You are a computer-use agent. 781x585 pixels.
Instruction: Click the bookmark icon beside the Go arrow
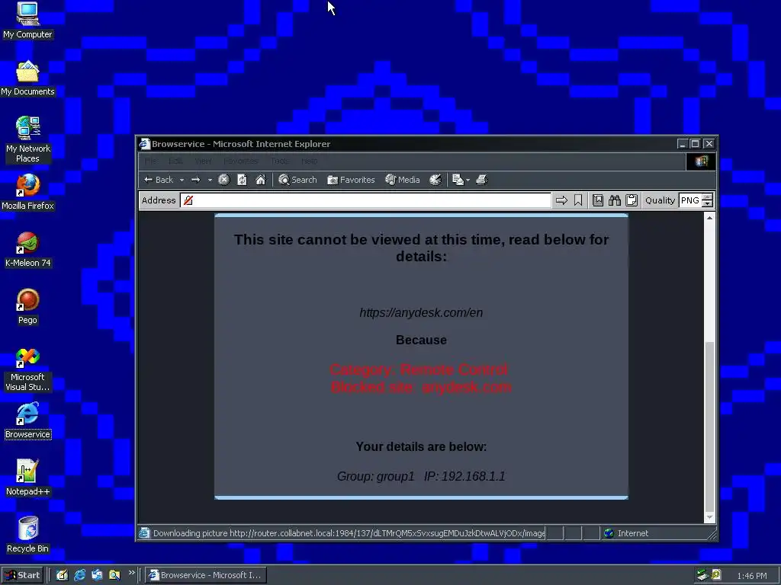click(x=578, y=200)
